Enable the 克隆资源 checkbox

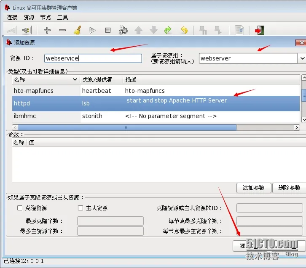pyautogui.click(x=20, y=208)
